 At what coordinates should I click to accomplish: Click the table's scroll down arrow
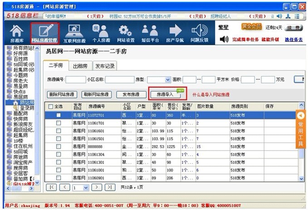301,179
